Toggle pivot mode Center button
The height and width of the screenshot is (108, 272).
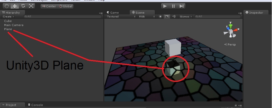pyautogui.click(x=49, y=6)
